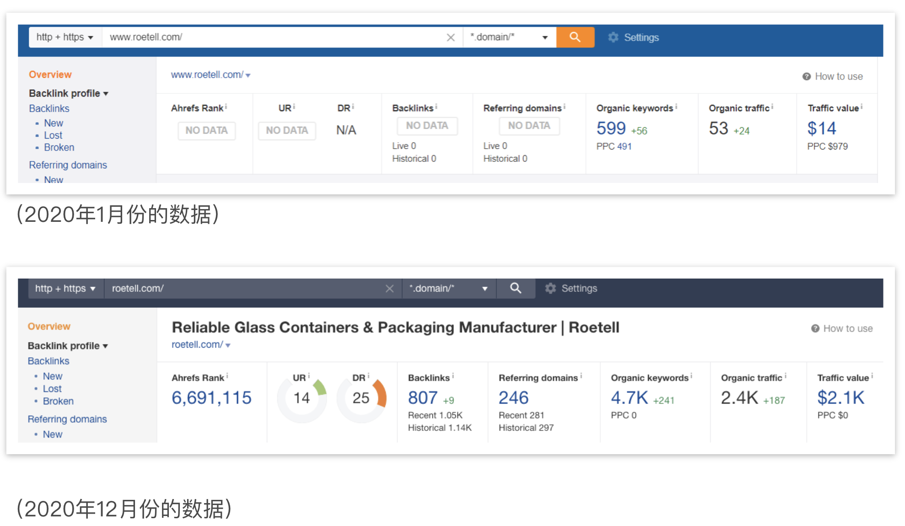Open Backlinks in top sidebar
905x526 pixels.
click(49, 108)
